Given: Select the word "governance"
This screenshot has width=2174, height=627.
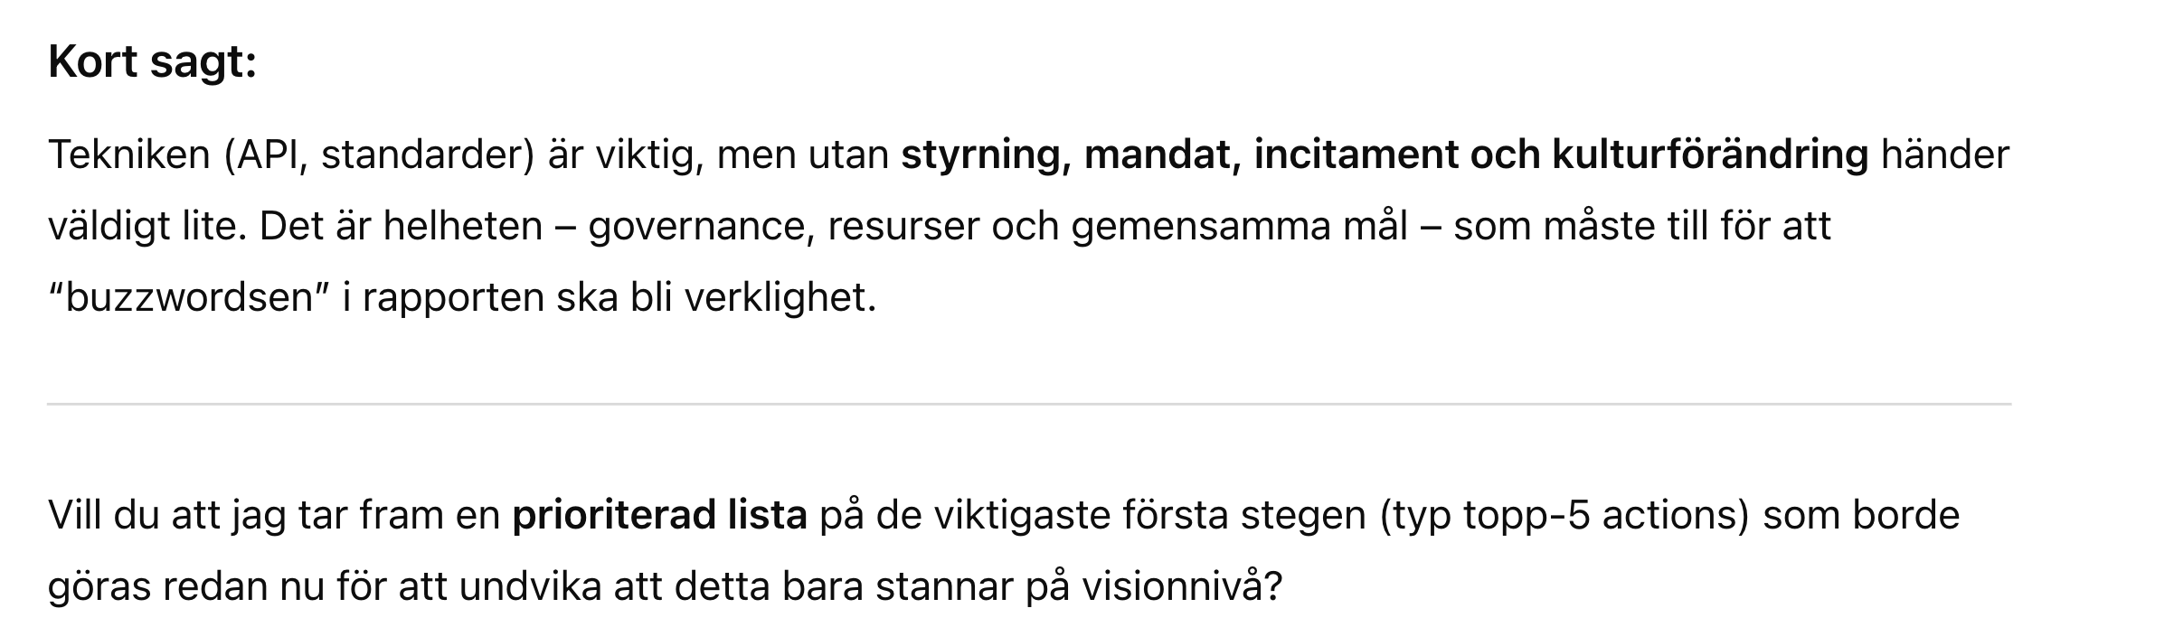Looking at the screenshot, I should 696,226.
